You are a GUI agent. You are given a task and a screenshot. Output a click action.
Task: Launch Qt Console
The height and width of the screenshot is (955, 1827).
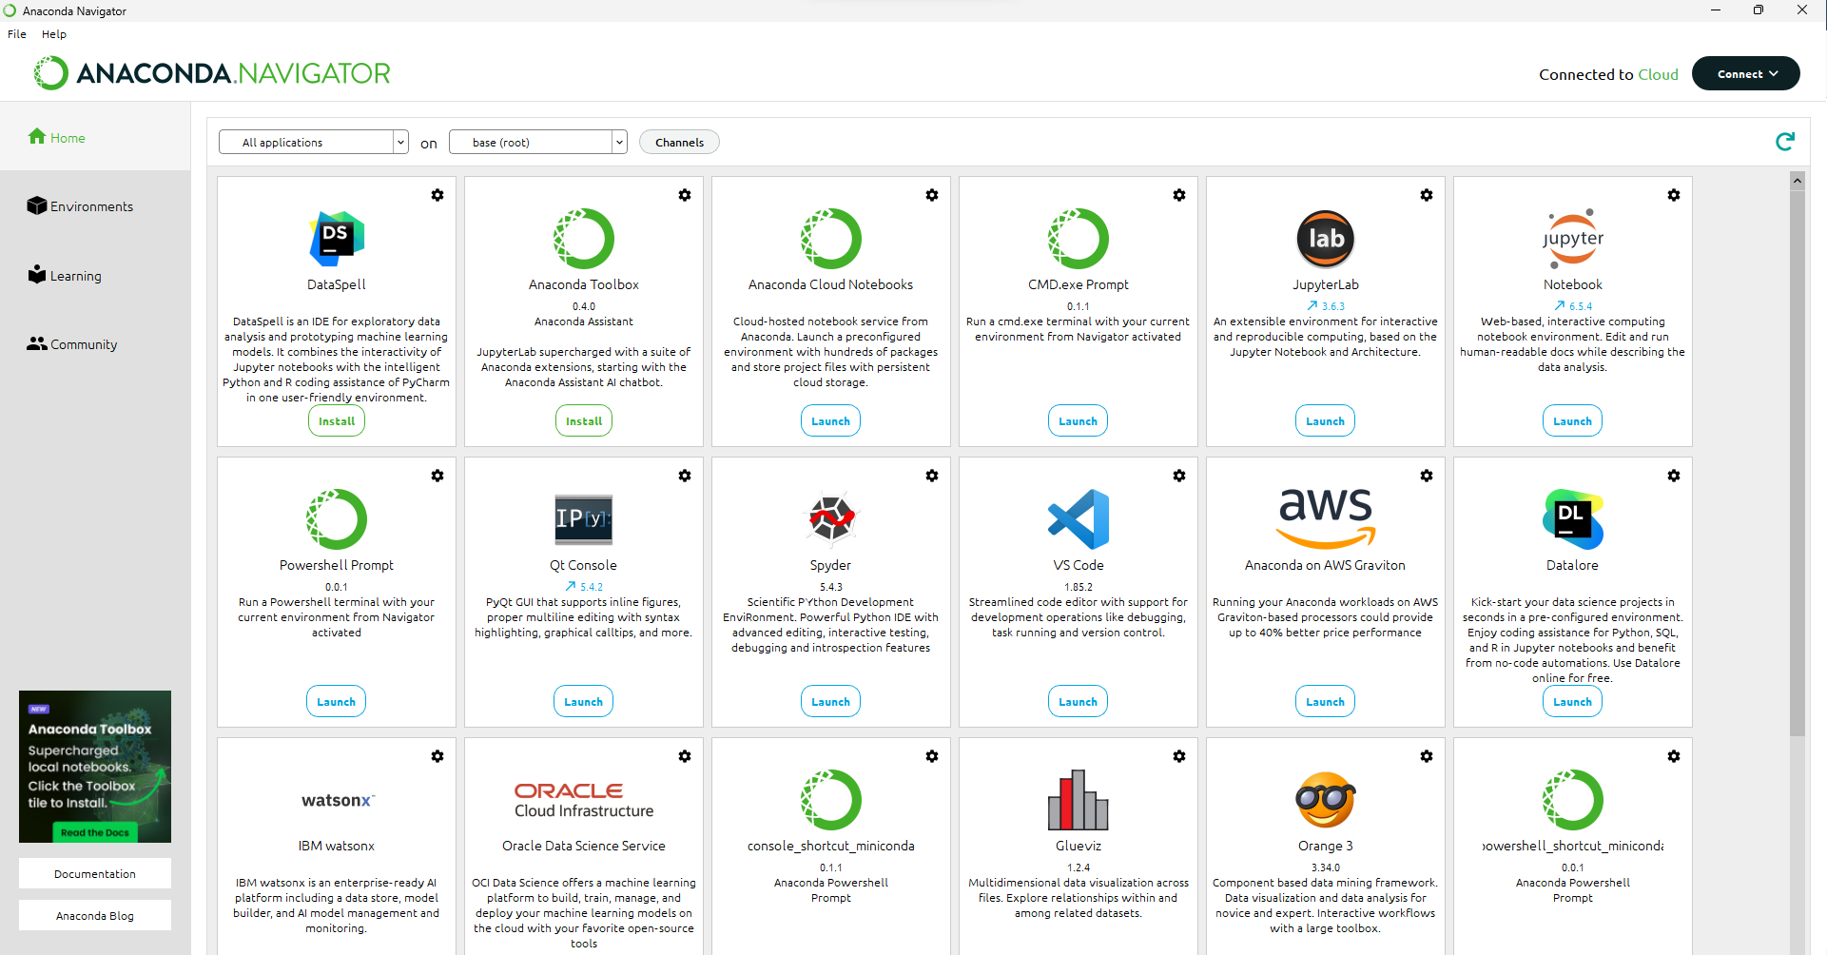coord(584,702)
